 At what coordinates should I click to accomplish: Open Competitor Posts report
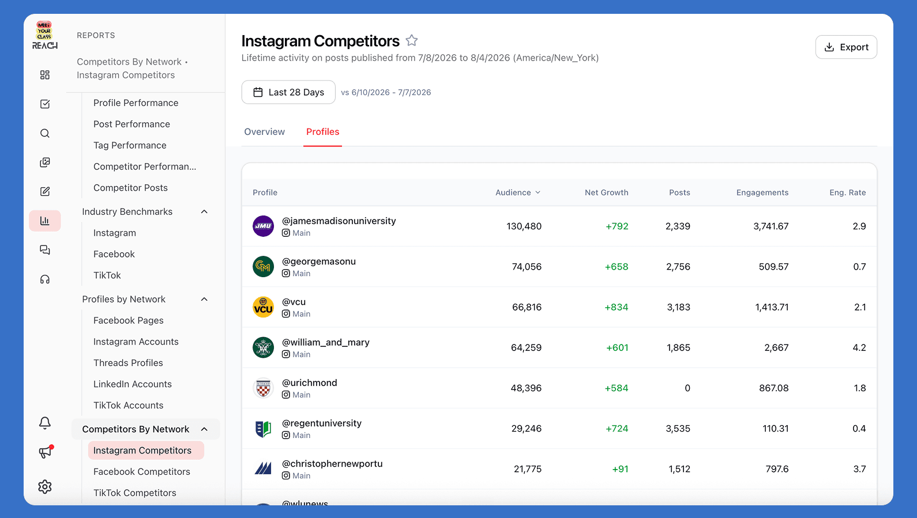[131, 188]
